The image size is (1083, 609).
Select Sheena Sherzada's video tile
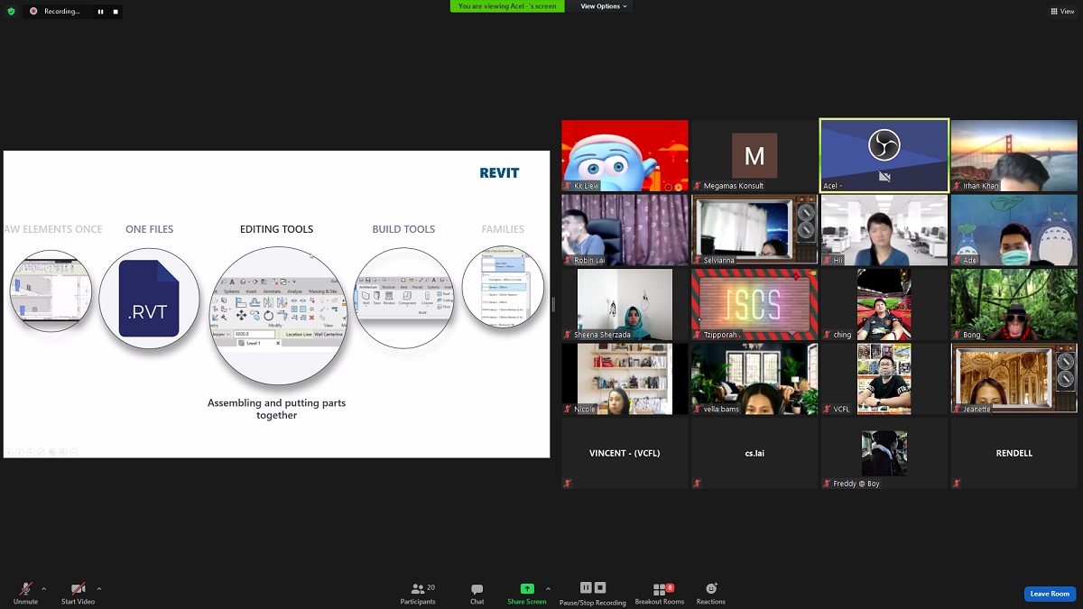pos(625,305)
